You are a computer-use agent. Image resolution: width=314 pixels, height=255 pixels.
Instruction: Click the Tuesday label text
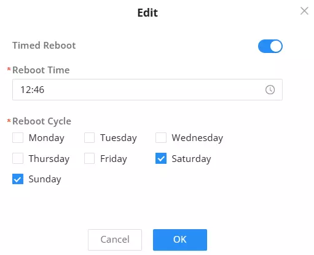[x=119, y=138]
